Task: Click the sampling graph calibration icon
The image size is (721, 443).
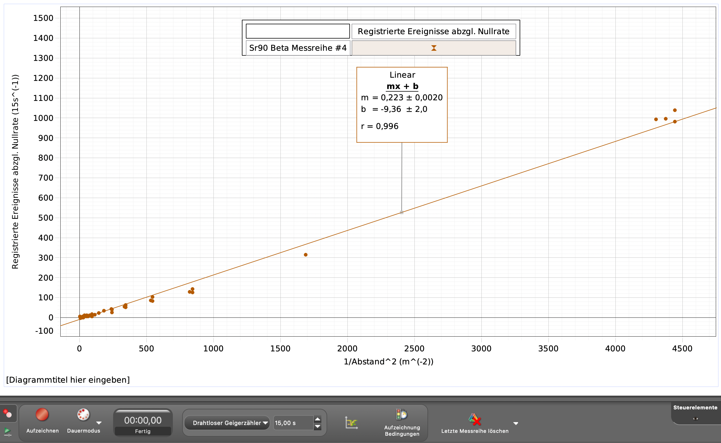Action: tap(352, 423)
